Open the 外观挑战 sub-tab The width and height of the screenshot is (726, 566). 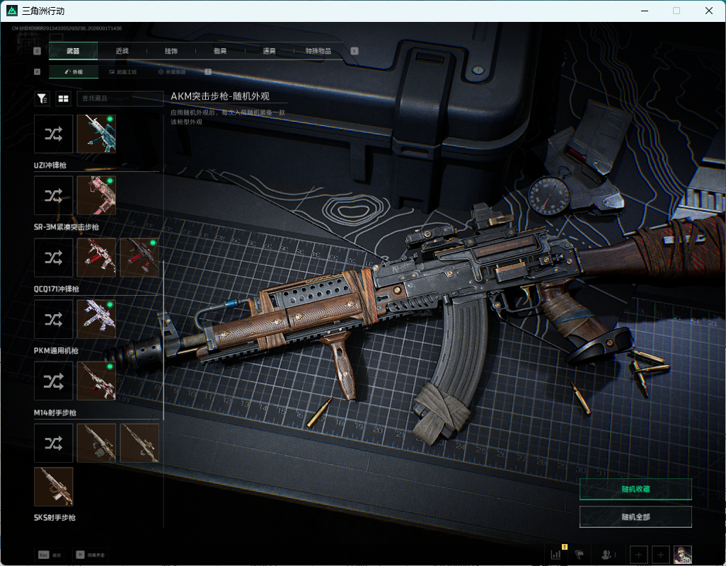(172, 71)
